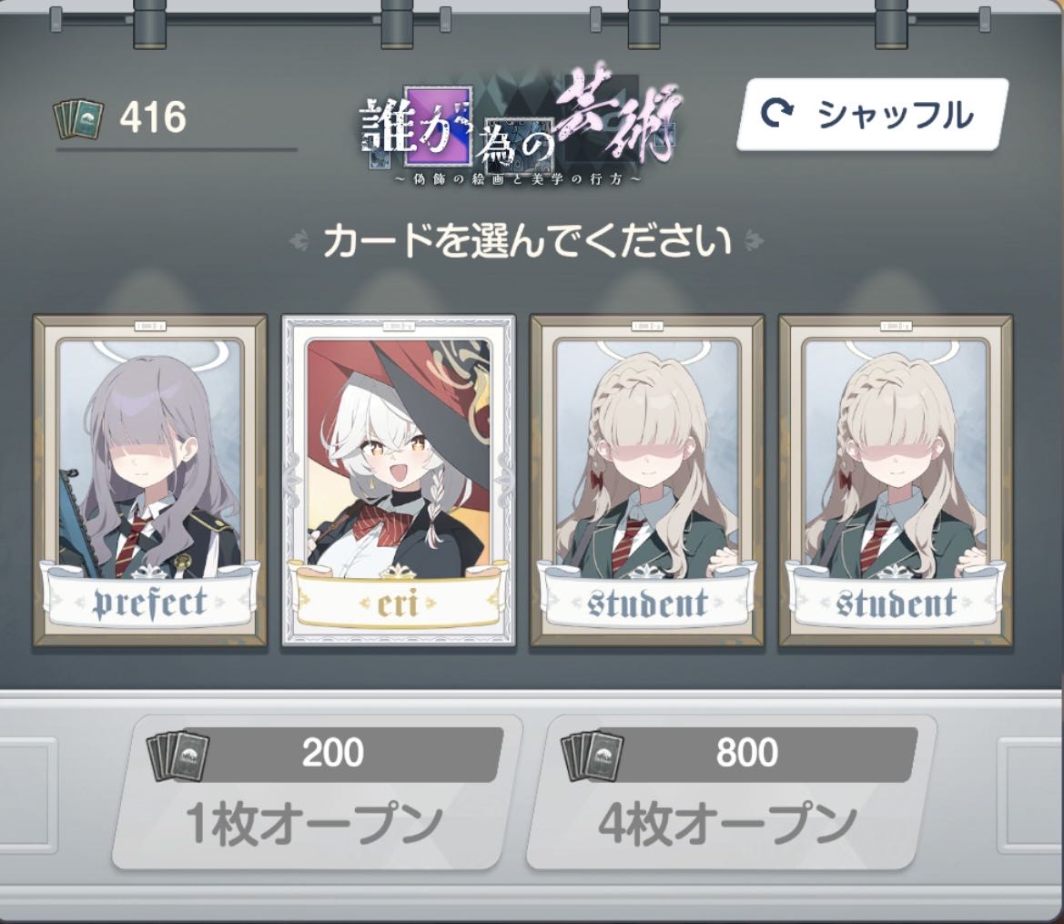Screen dimensions: 1064x924
Task: Click the circular arrow shuffle icon
Action: [777, 114]
